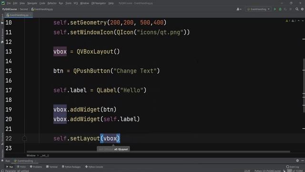Open the Python Console tool window
The height and width of the screenshot is (172, 305).
tap(94, 167)
